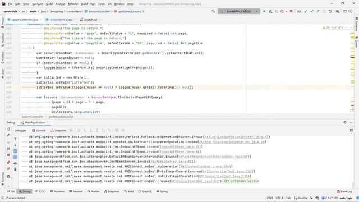Change CRLF line separator in status bar
The height and width of the screenshot is (202, 359).
[270, 198]
